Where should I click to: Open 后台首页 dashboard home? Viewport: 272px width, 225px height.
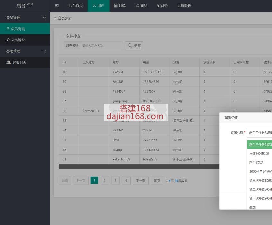pos(76,6)
